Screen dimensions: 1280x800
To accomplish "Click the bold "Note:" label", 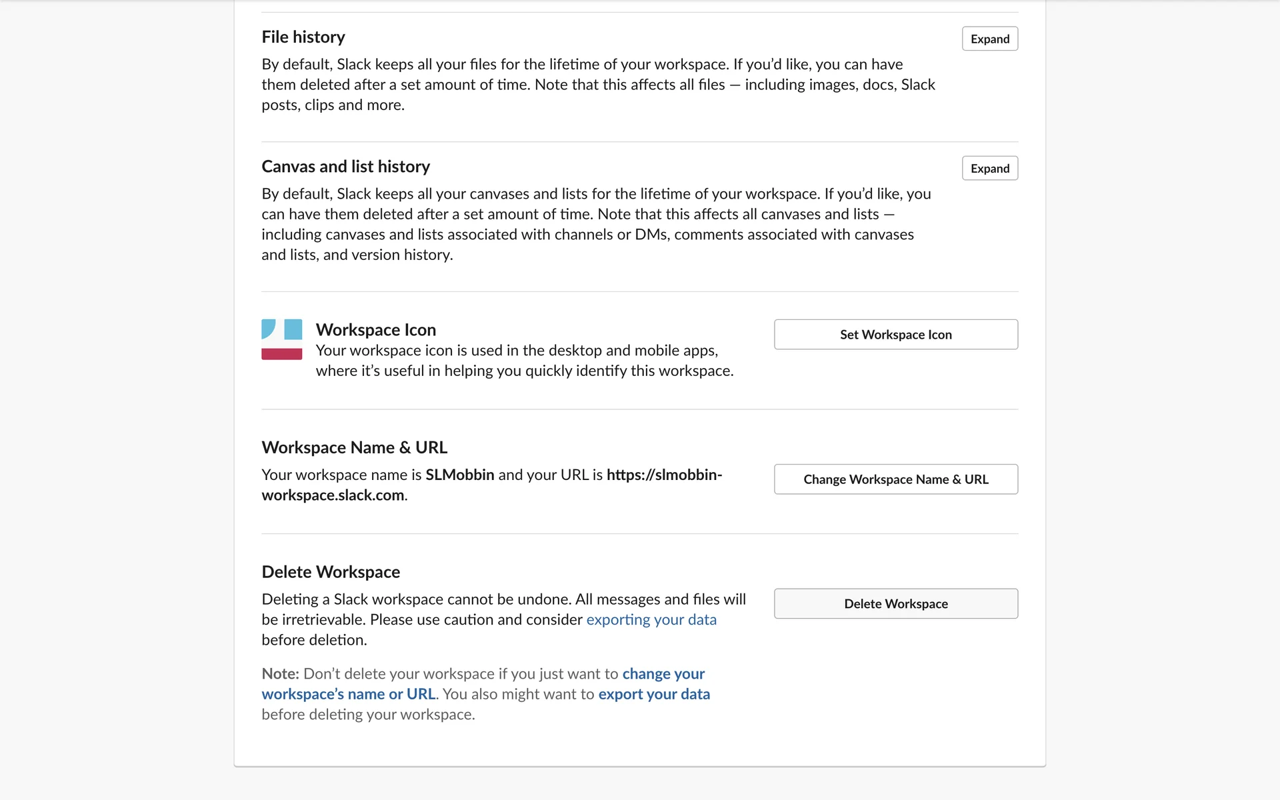I will coord(280,674).
